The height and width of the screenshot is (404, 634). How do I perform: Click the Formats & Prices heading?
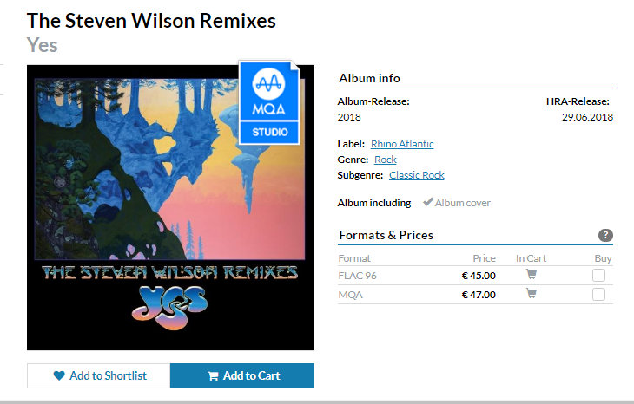pos(386,235)
